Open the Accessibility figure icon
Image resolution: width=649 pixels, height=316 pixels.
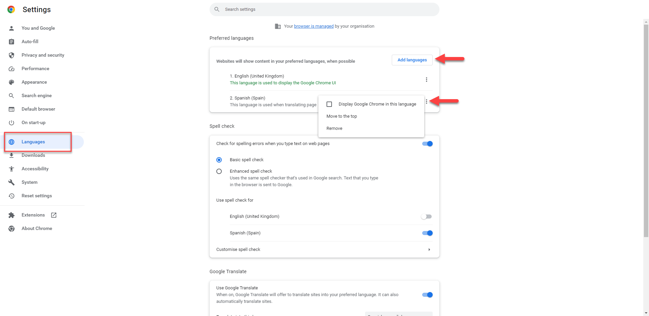click(x=11, y=169)
